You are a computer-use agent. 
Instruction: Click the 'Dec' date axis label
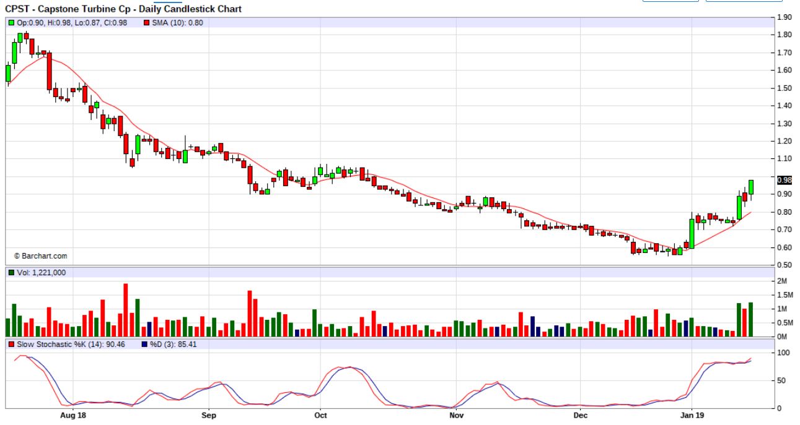[580, 415]
